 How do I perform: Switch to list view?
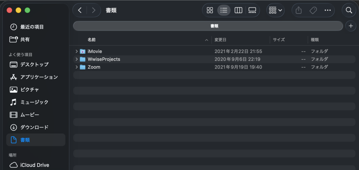click(x=224, y=10)
